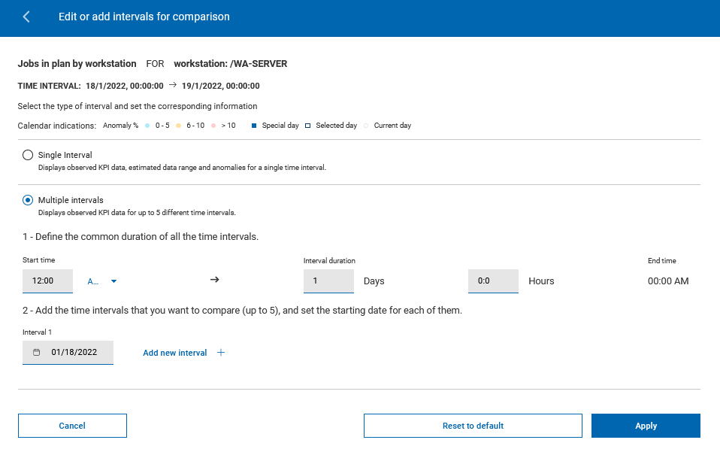Choose the Multiple intervals radio option
The width and height of the screenshot is (720, 449).
[x=28, y=200]
